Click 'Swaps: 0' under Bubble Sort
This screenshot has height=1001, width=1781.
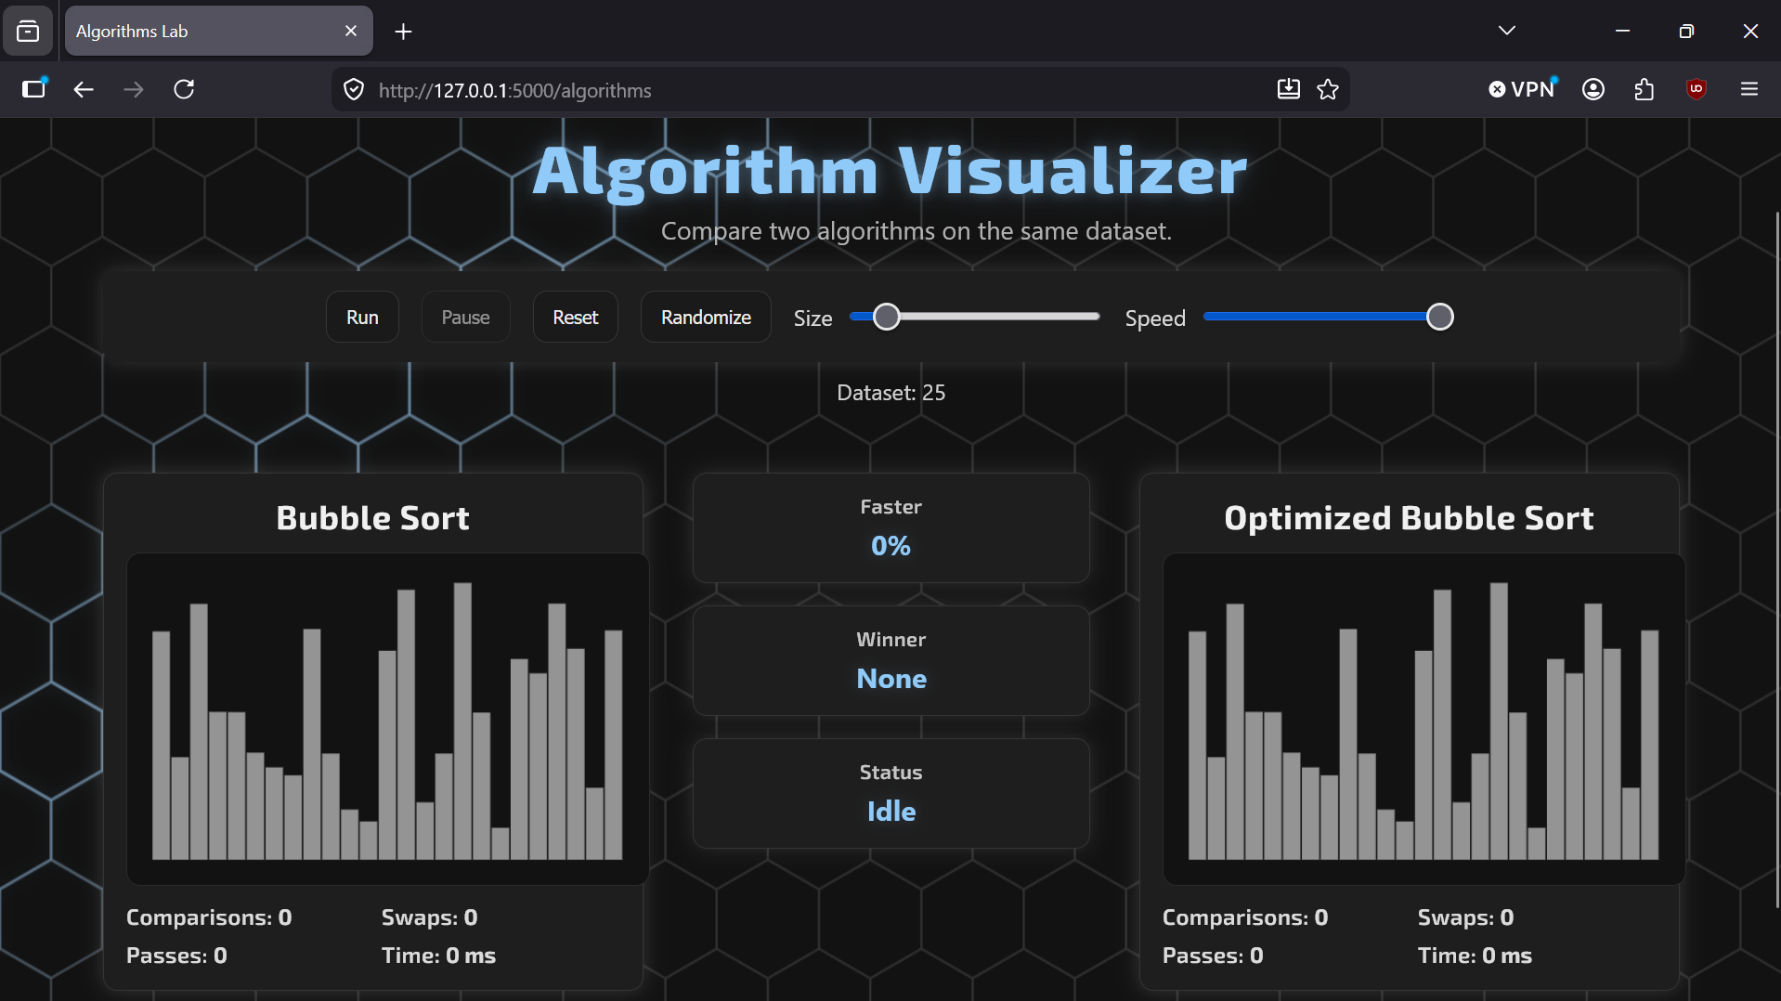(x=429, y=917)
